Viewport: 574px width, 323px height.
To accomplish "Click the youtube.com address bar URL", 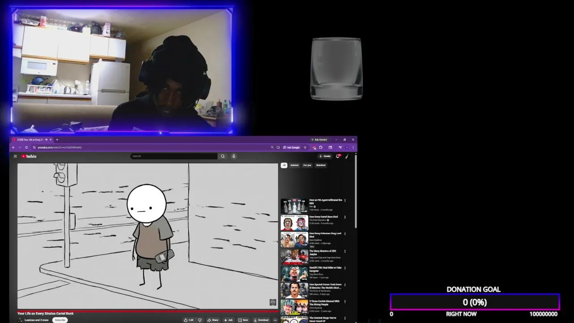I will coord(60,147).
